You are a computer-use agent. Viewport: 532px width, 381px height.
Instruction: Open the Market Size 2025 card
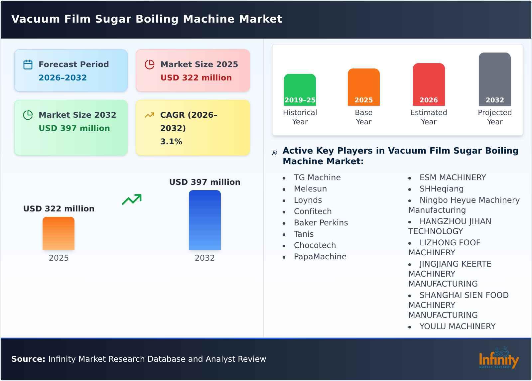(x=193, y=70)
